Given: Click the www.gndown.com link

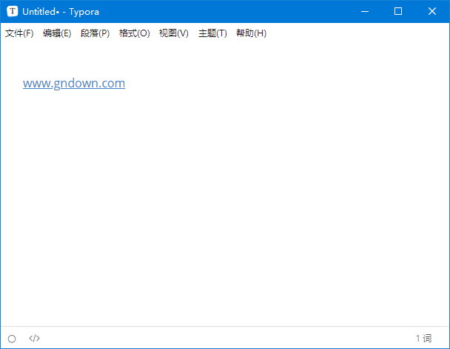Looking at the screenshot, I should pos(74,84).
